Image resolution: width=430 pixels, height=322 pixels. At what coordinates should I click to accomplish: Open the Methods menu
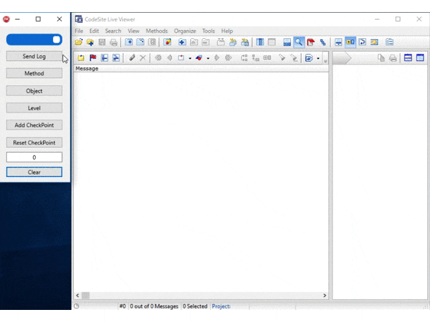pyautogui.click(x=157, y=31)
